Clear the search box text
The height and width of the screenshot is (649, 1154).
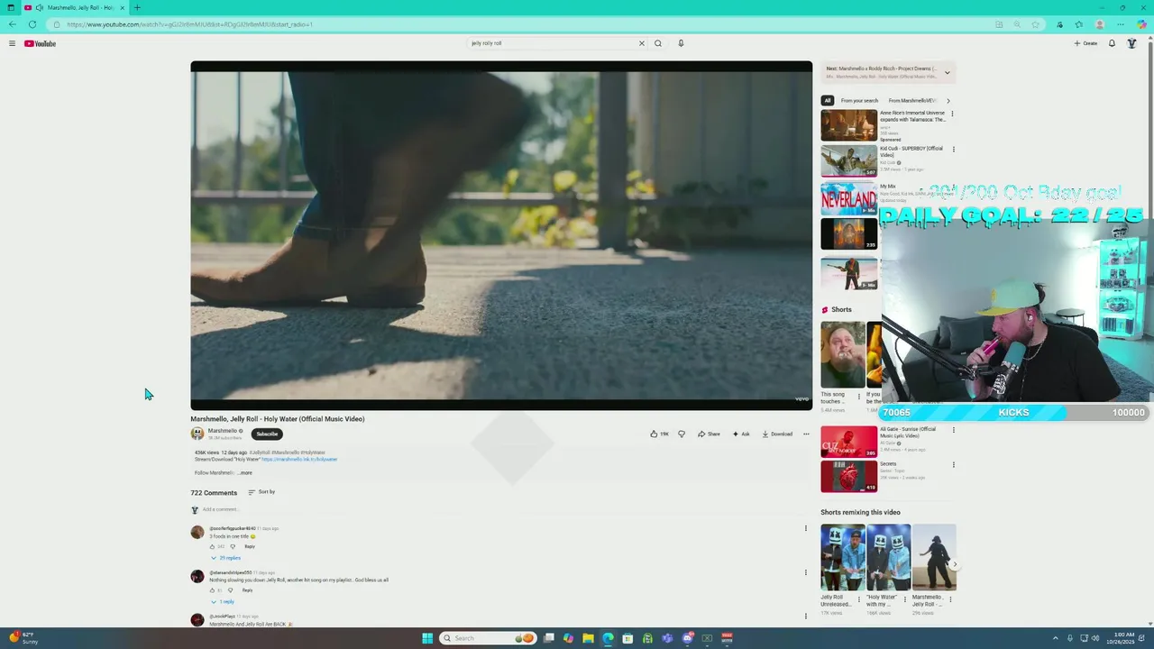(x=642, y=43)
